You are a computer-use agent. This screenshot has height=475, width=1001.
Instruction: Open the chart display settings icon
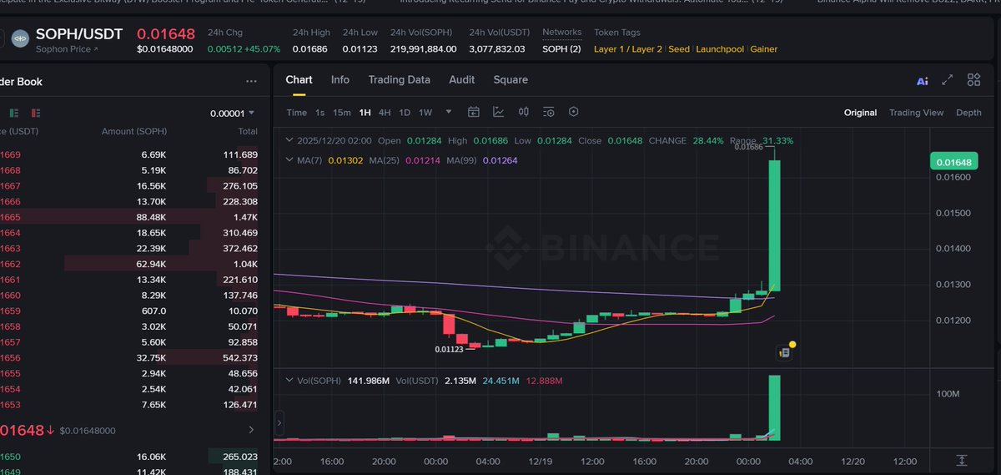click(549, 112)
